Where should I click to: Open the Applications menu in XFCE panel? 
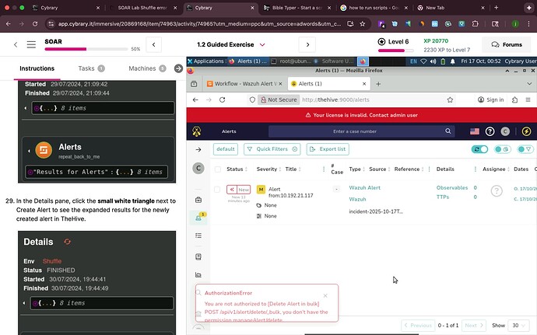pos(205,61)
